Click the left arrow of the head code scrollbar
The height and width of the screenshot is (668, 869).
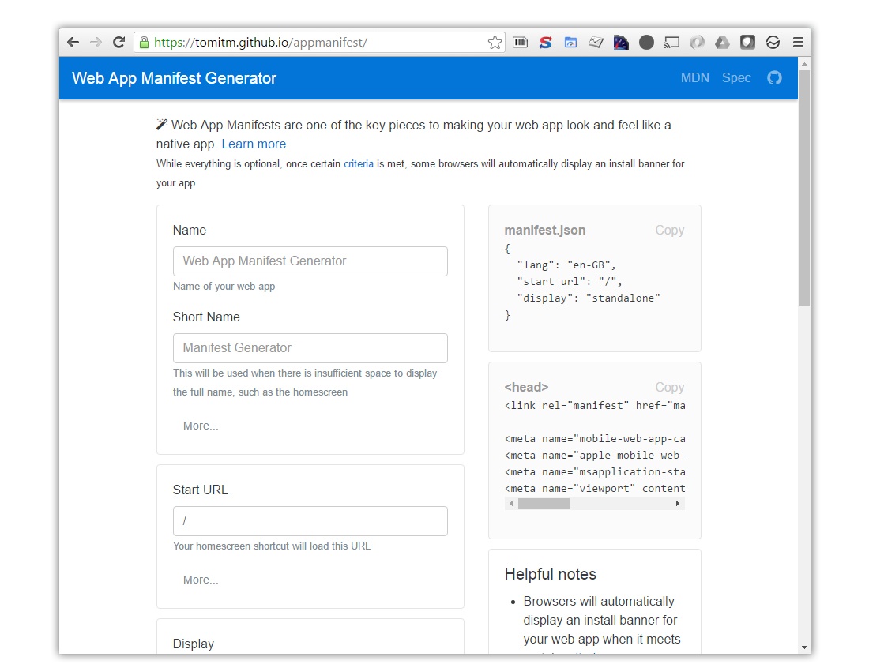pyautogui.click(x=511, y=504)
